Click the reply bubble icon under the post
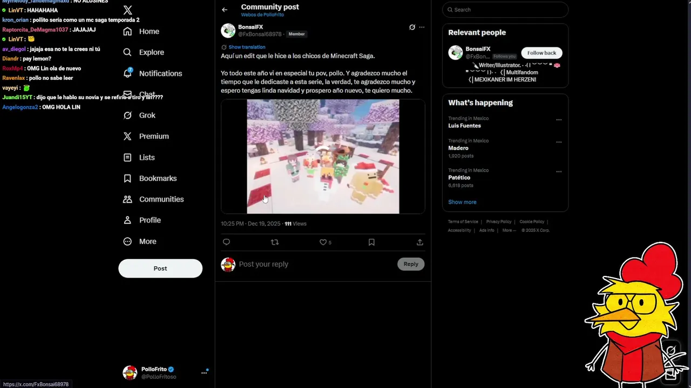This screenshot has height=388, width=691. pyautogui.click(x=226, y=242)
